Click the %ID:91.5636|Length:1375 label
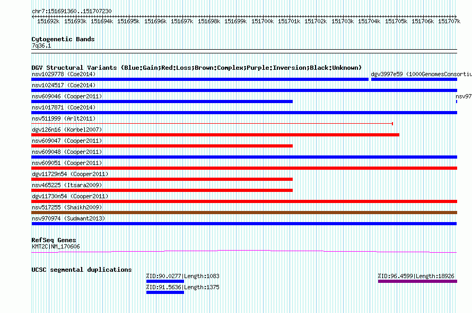This screenshot has height=313, width=472. point(183,287)
